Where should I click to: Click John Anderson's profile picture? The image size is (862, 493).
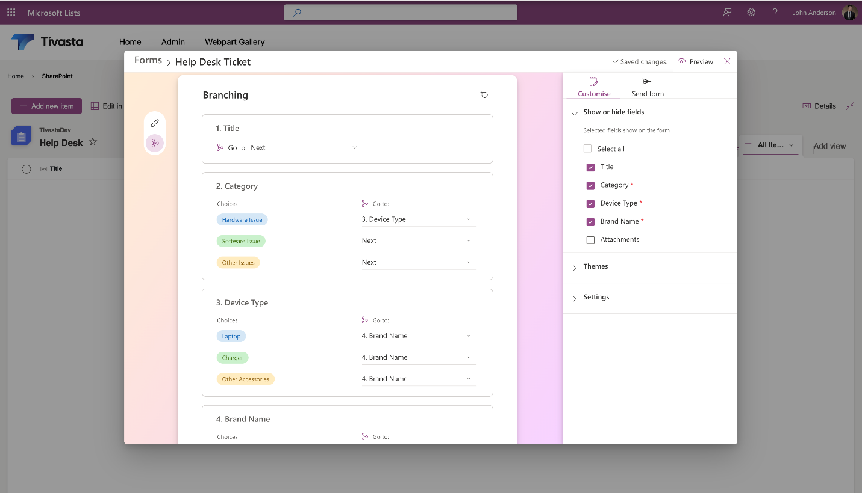[x=849, y=13]
